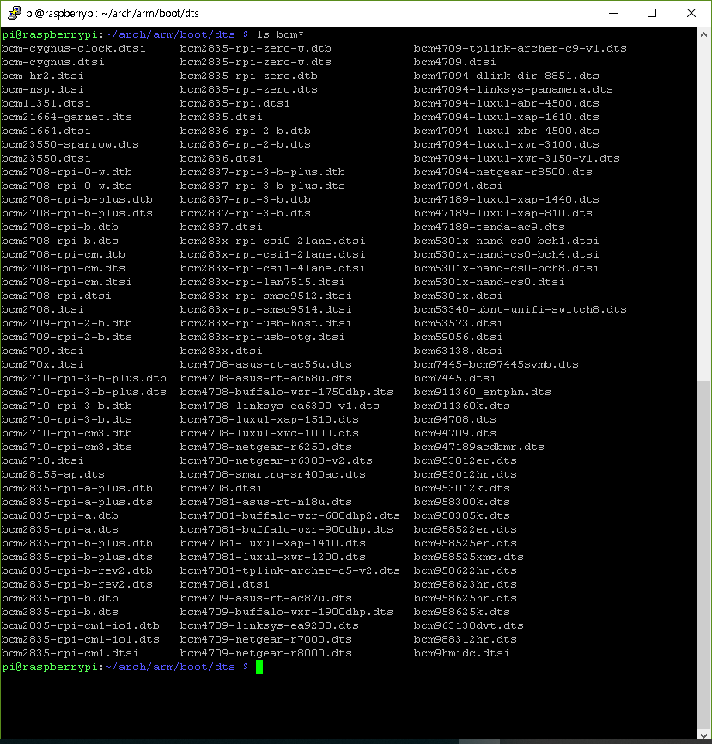This screenshot has width=712, height=744.
Task: Click file bcm283x-rpi-smsc9514.dtsi
Action: pos(266,310)
